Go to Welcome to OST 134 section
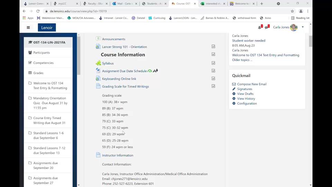 [x=48, y=86]
